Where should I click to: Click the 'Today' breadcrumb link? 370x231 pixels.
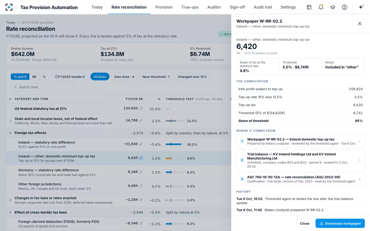tap(11, 23)
